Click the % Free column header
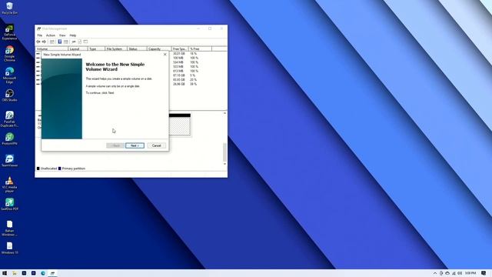The height and width of the screenshot is (277, 492). [200, 49]
